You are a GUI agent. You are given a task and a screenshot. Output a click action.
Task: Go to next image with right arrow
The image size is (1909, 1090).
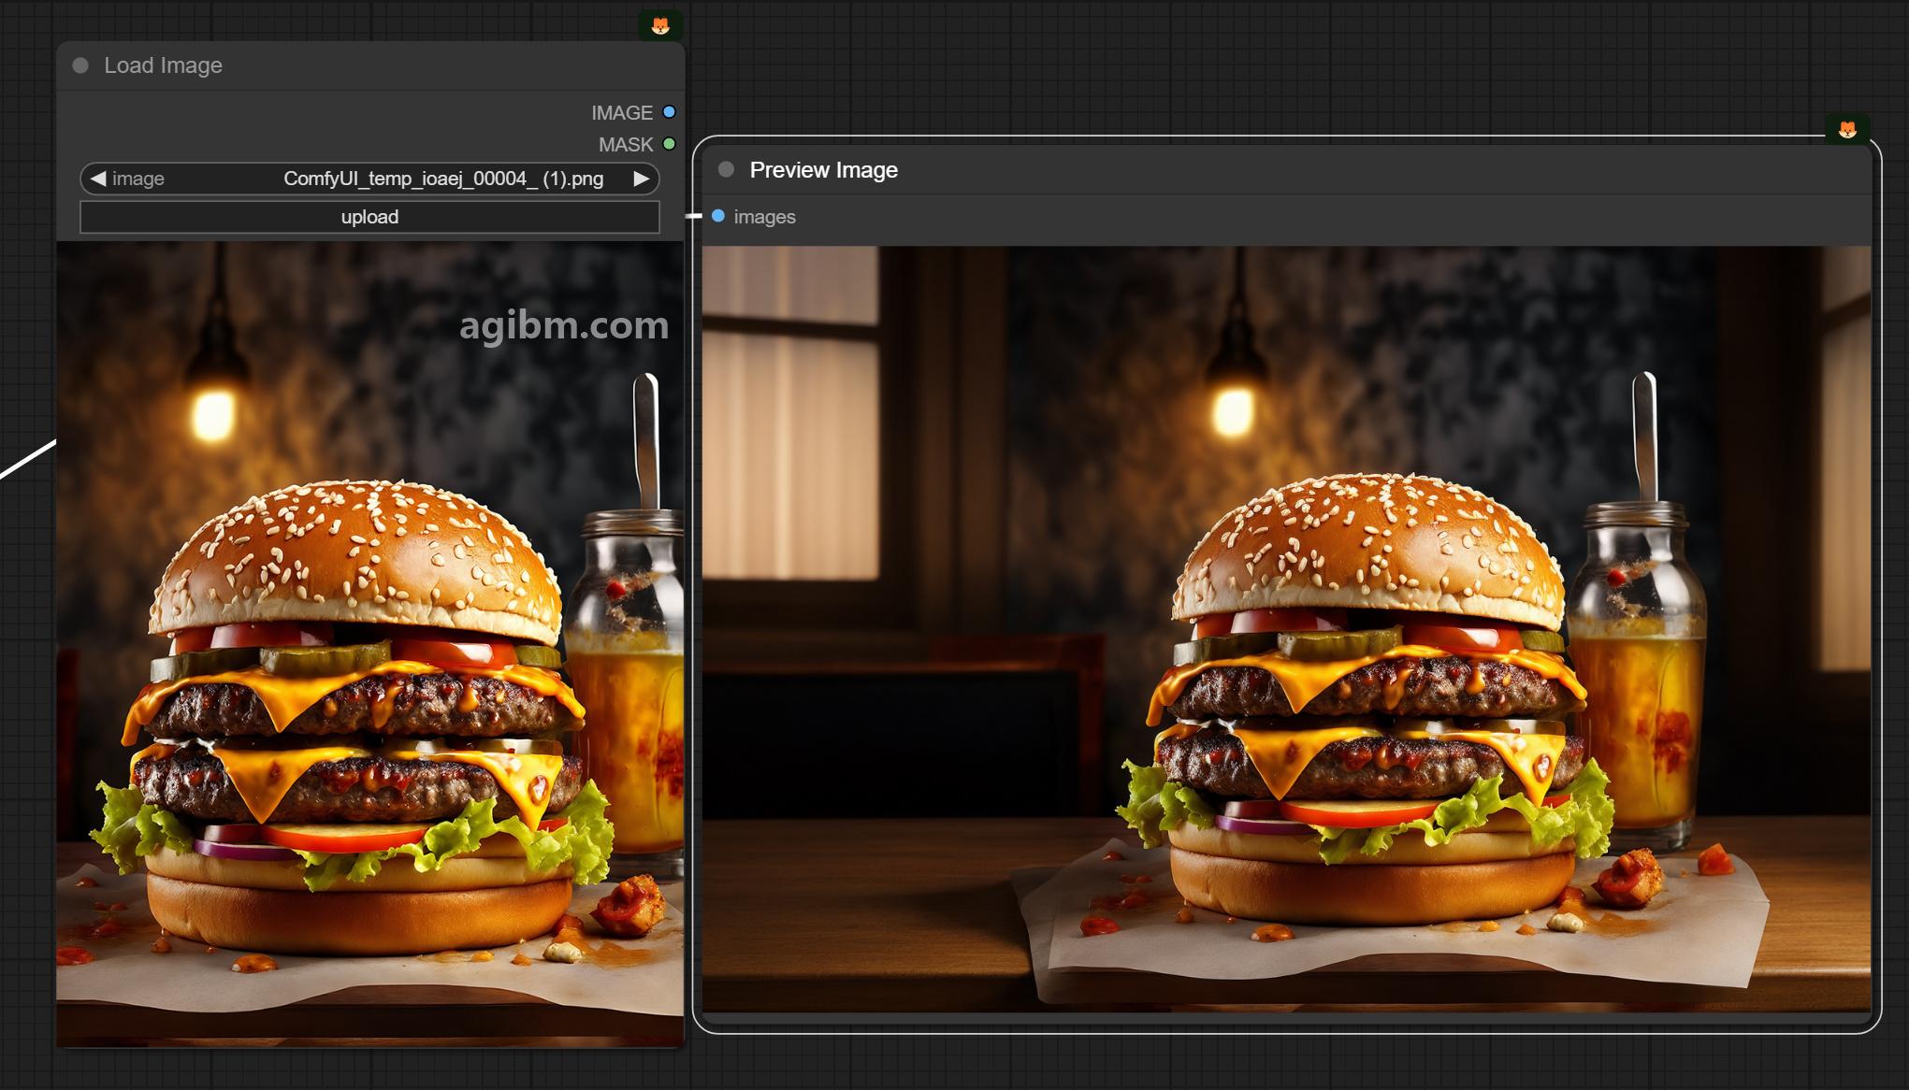(x=641, y=178)
